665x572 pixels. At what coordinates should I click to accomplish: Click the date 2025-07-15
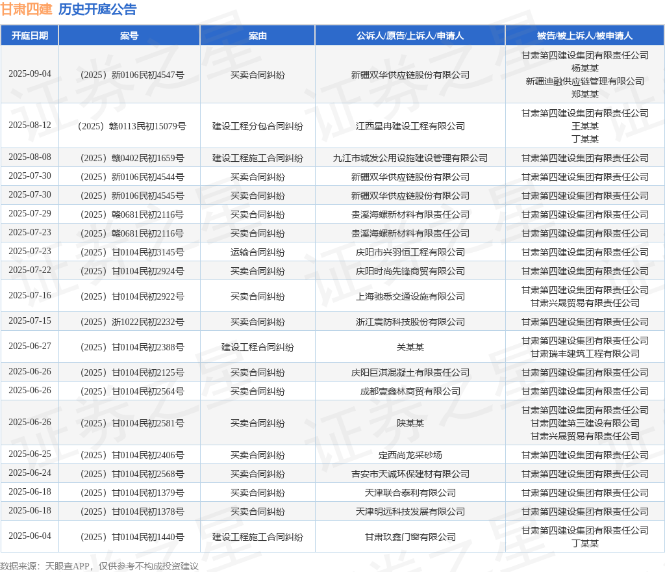[x=30, y=321]
